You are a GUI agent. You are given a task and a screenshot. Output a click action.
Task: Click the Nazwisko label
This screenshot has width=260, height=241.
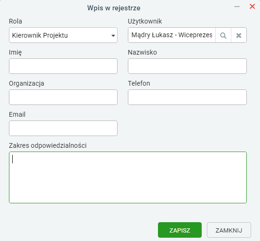[142, 52]
